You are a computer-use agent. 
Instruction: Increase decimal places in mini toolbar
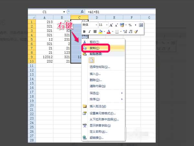pos(125,32)
